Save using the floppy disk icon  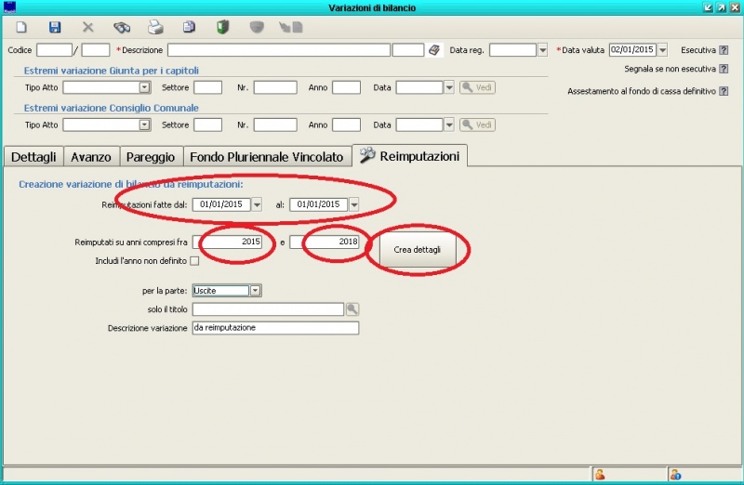[x=55, y=28]
